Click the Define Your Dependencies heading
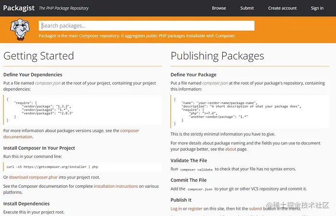The image size is (336, 216). (x=33, y=74)
